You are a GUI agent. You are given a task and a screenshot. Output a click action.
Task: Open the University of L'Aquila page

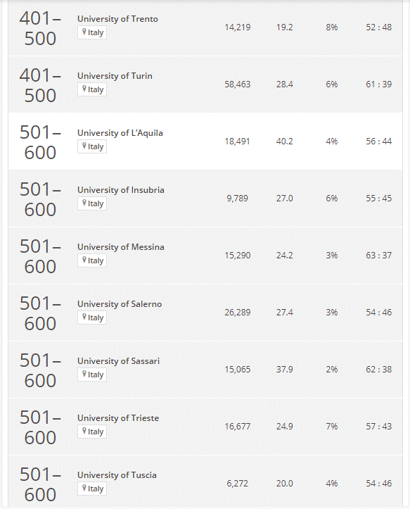pos(120,133)
